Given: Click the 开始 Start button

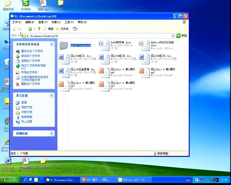Looking at the screenshot, I should (x=10, y=180).
